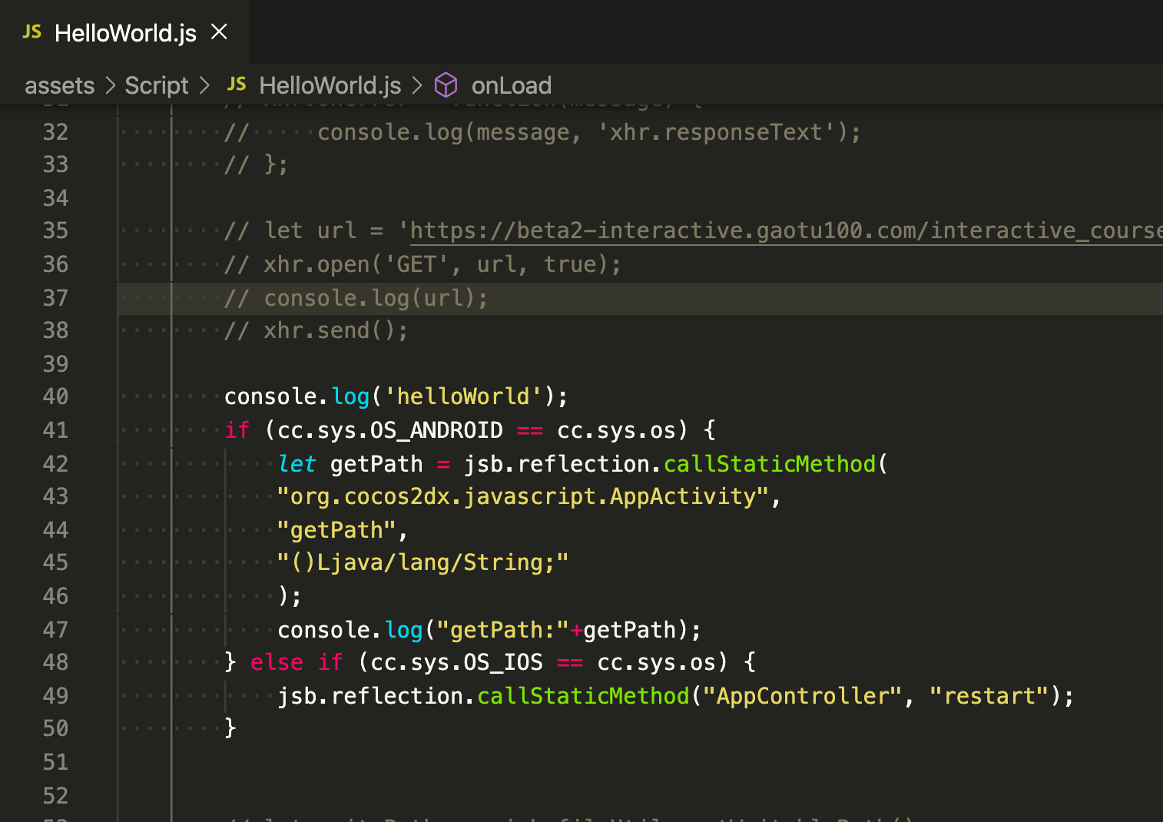Click the "getPath" string on line 44
The width and height of the screenshot is (1163, 822).
[x=336, y=530]
